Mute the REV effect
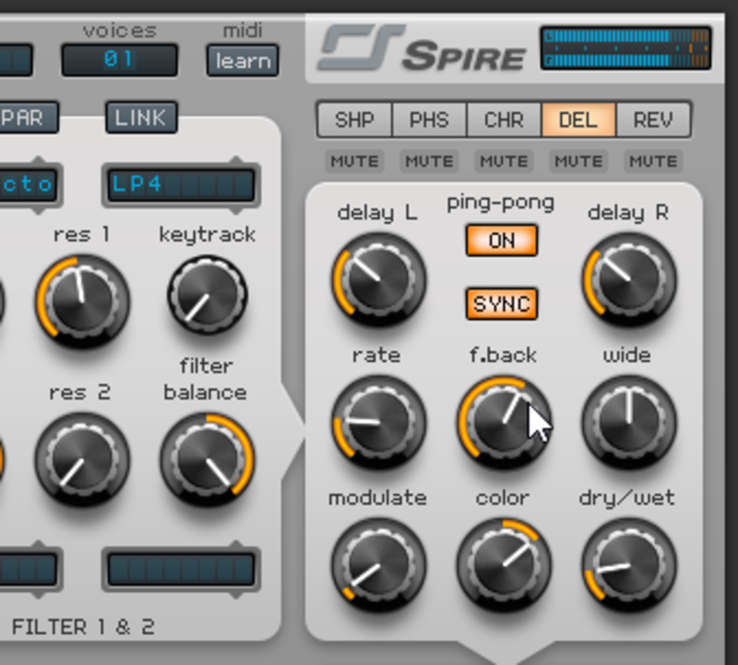Image resolution: width=738 pixels, height=665 pixels. point(653,161)
